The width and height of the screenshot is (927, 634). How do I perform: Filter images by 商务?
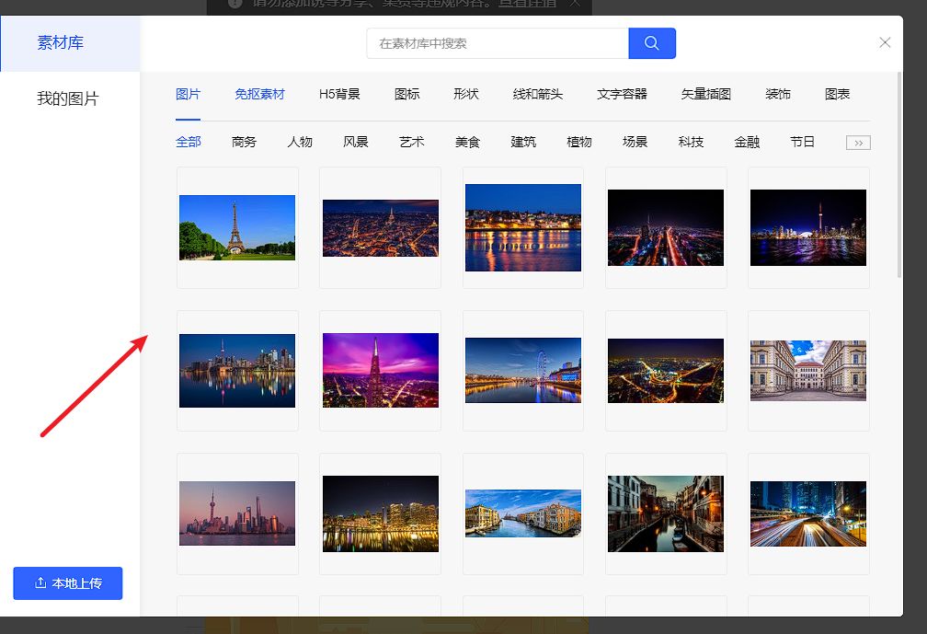tap(245, 142)
